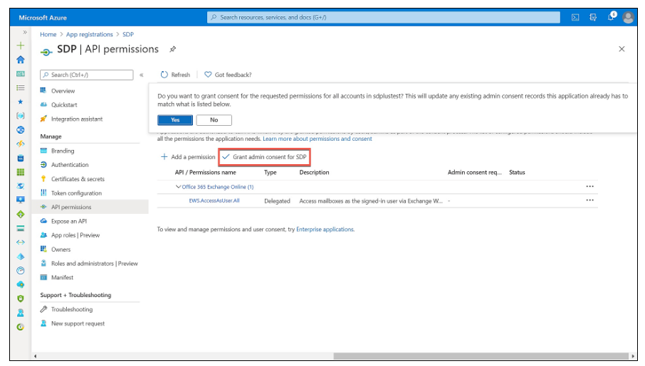The image size is (645, 366).
Task: Click Grant admin consent for SDP
Action: pos(264,156)
